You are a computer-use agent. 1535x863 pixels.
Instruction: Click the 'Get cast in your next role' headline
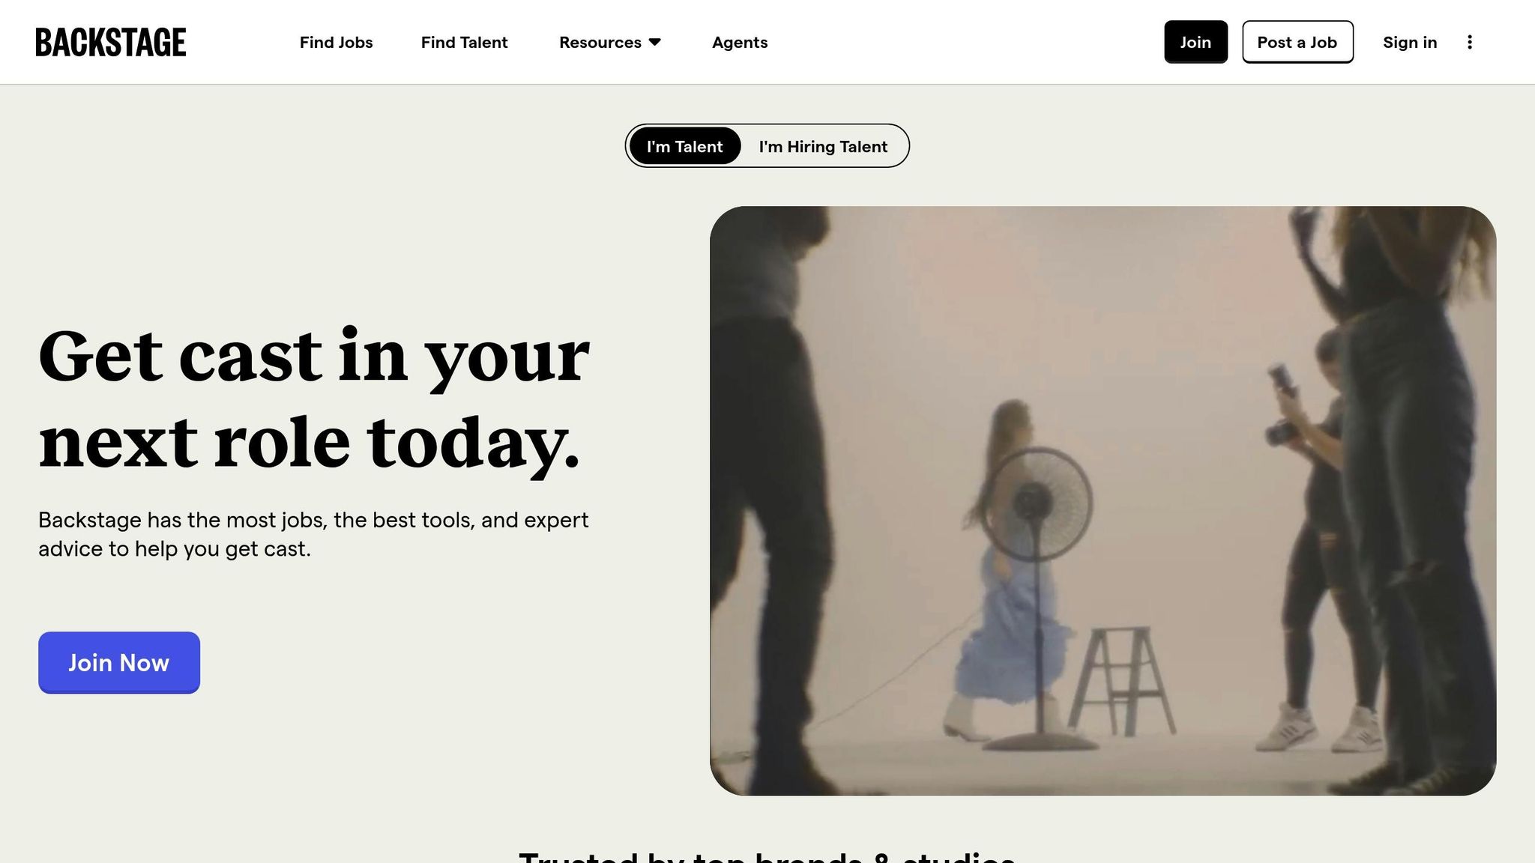point(314,398)
